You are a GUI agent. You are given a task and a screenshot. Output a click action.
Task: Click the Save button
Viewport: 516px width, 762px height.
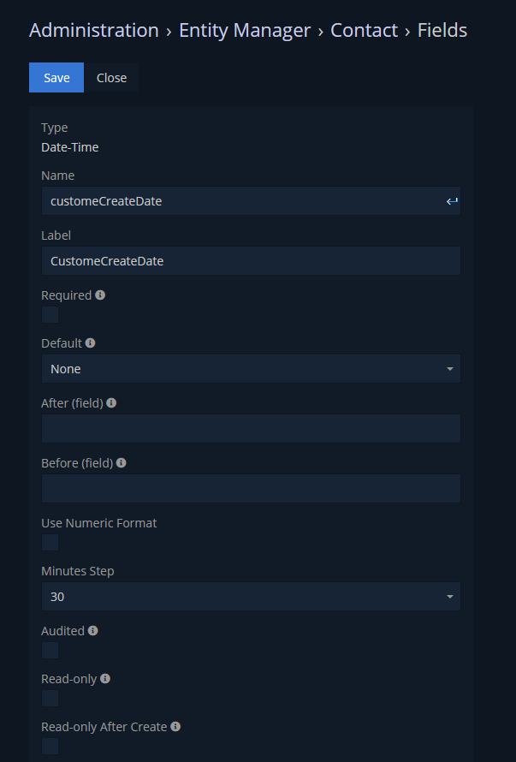(56, 78)
